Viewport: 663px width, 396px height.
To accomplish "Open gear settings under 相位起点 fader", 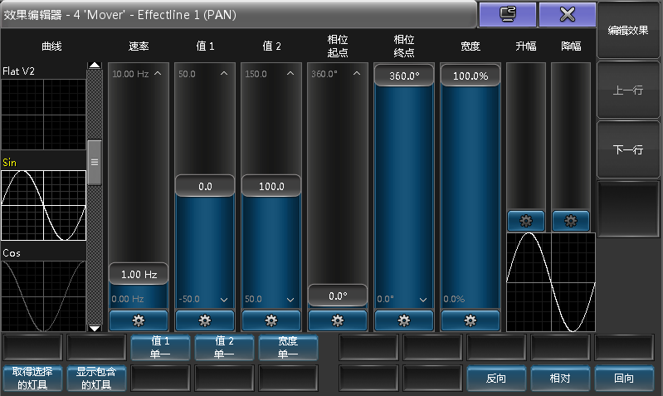I will 338,320.
